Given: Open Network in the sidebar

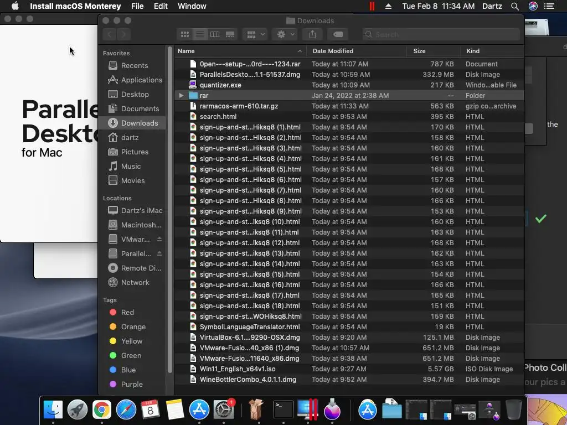Looking at the screenshot, I should (x=132, y=283).
